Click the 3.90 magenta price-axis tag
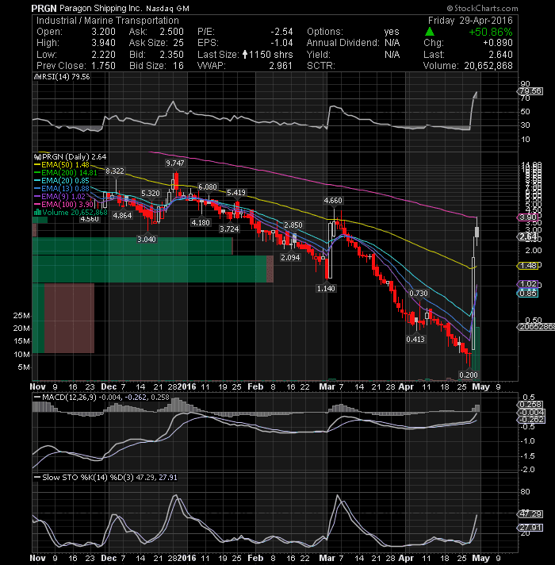 tap(527, 217)
